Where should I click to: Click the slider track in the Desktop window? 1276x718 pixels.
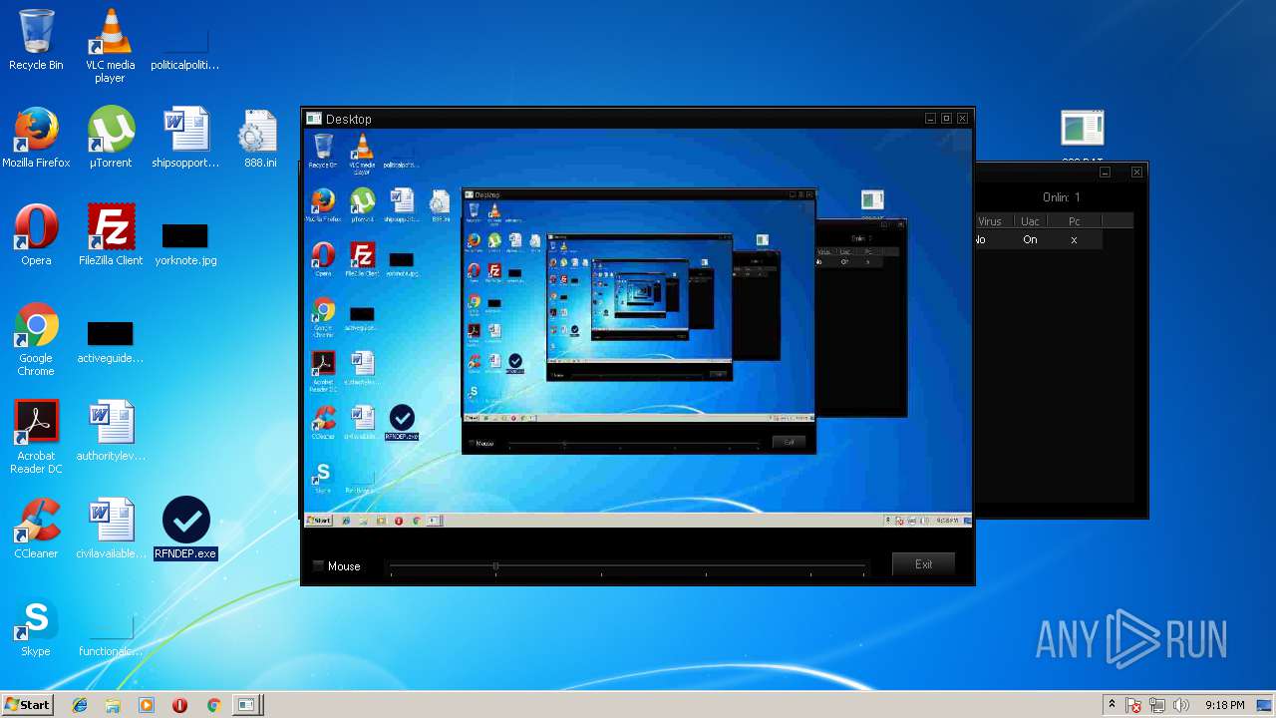pyautogui.click(x=627, y=566)
